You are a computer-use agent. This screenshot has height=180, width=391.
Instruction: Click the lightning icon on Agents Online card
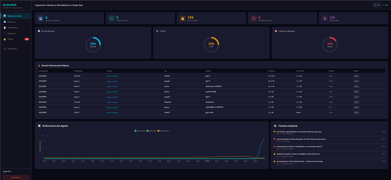[324, 18]
